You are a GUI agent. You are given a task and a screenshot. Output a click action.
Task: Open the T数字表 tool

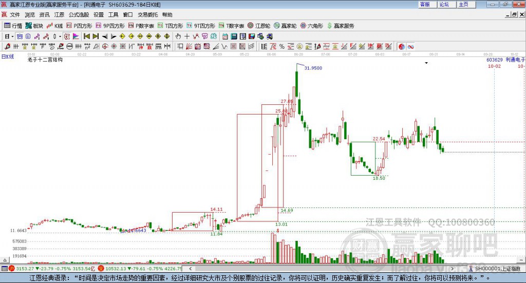tap(232, 26)
